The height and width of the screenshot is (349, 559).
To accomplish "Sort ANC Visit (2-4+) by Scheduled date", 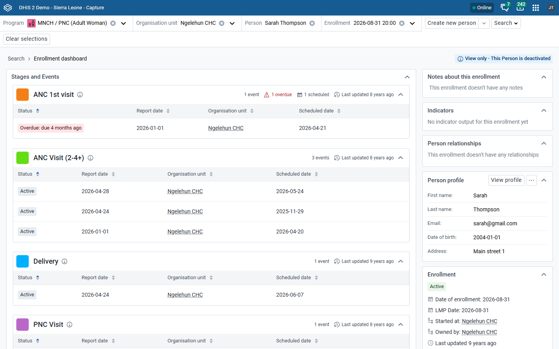I will (316, 174).
